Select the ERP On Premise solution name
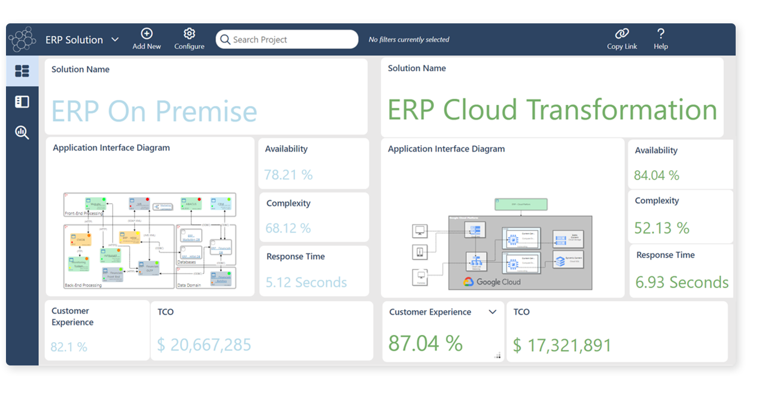 click(154, 110)
